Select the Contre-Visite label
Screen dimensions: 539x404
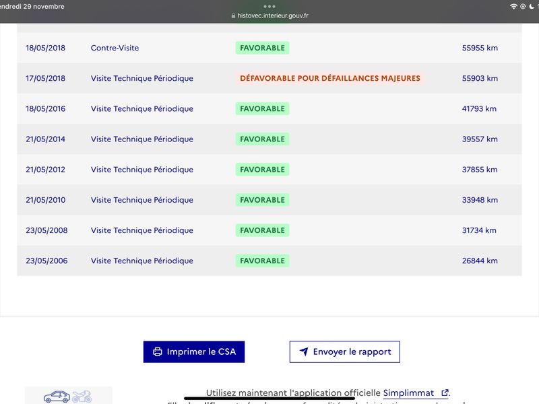[115, 48]
